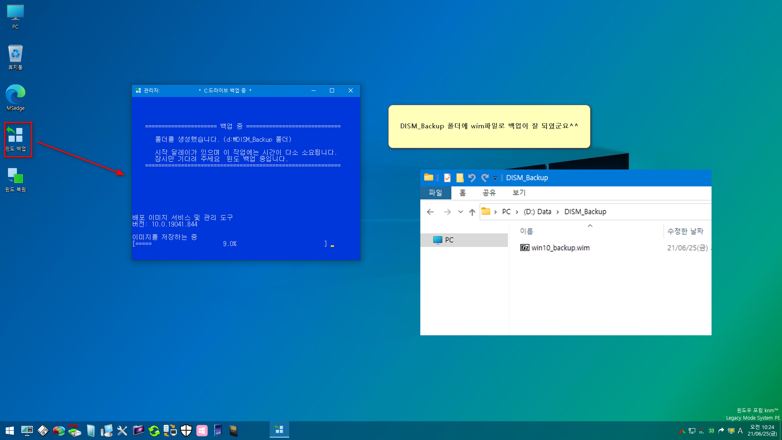
Task: Click the red-green triangle tray icon
Action: pos(682,431)
